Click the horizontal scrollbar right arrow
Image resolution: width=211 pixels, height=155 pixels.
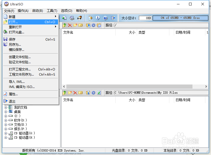206,86
